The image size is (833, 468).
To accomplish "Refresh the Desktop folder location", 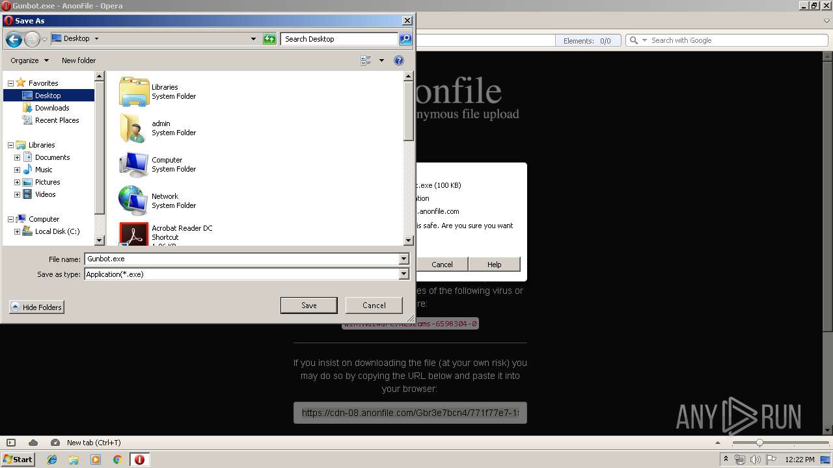I will 269,39.
